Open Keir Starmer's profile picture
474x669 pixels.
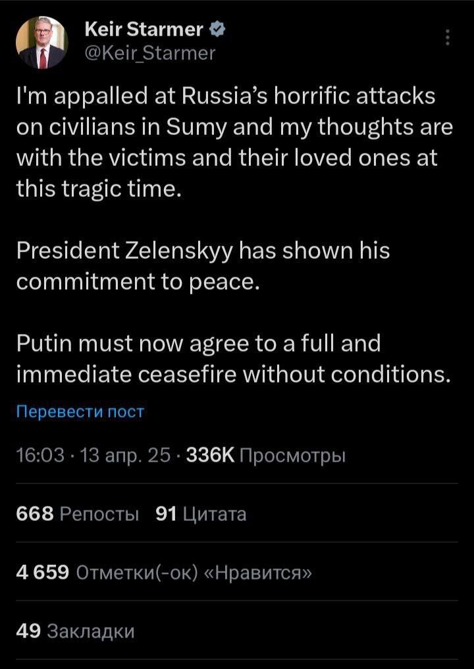tap(41, 43)
